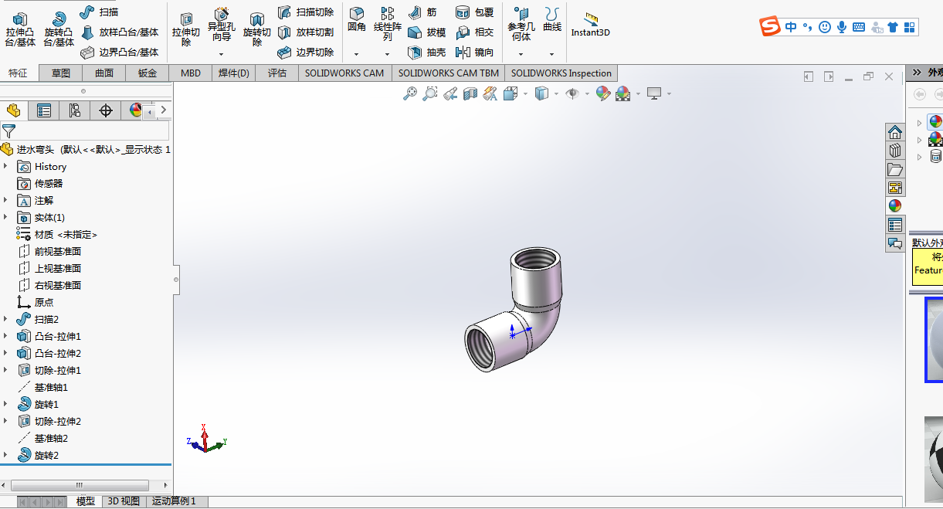This screenshot has width=943, height=509.
Task: Click the Sweep (扫描) boss tool
Action: 99,12
